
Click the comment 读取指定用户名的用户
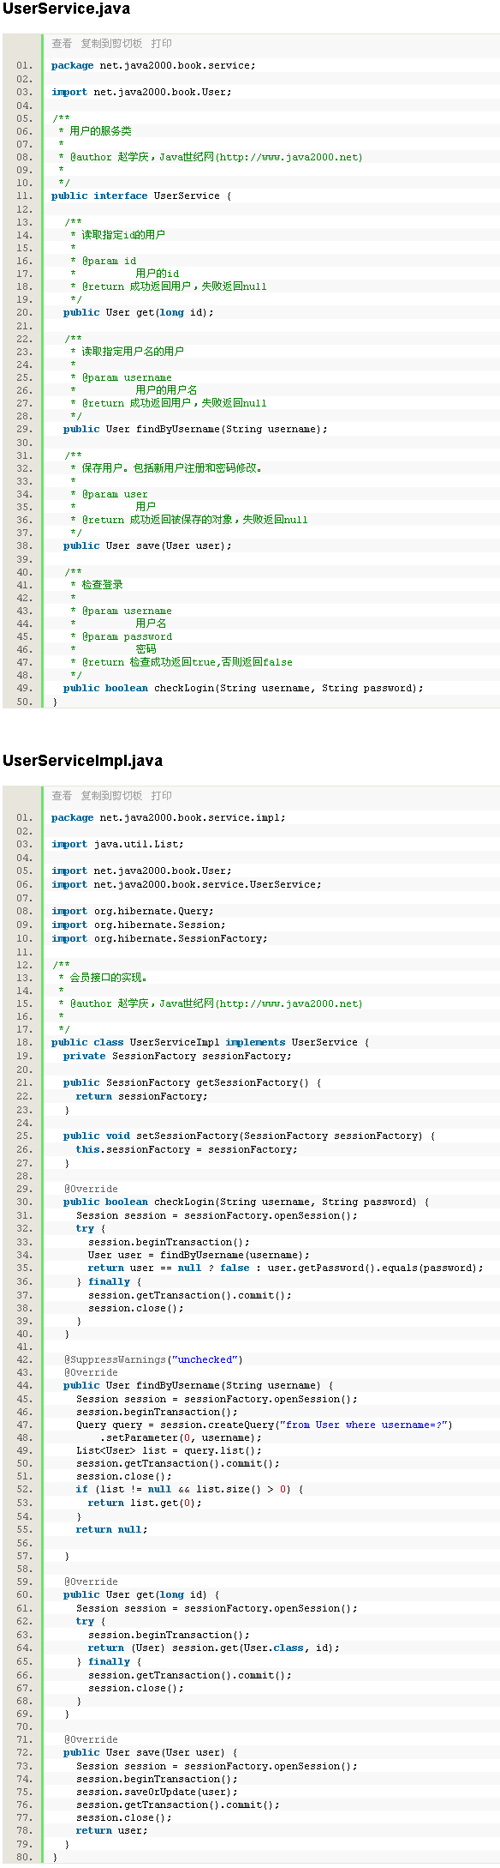coord(127,352)
